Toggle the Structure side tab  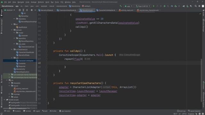pyautogui.click(x=1, y=79)
